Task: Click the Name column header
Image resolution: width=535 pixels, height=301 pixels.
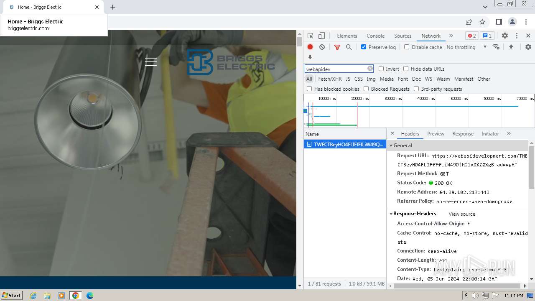Action: click(x=345, y=134)
